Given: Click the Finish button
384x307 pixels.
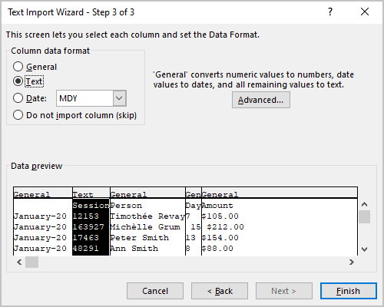Looking at the screenshot, I should pos(349,291).
